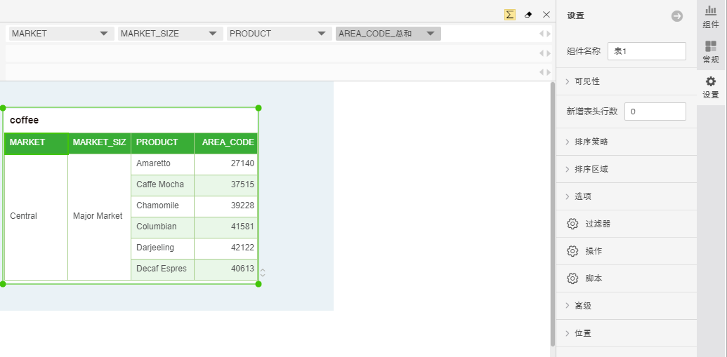The height and width of the screenshot is (357, 727).
Task: Click the eraser clear icon
Action: pos(528,14)
